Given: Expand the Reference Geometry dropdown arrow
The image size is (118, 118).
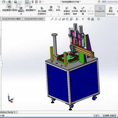Looking at the screenshot, I should tap(59, 15).
